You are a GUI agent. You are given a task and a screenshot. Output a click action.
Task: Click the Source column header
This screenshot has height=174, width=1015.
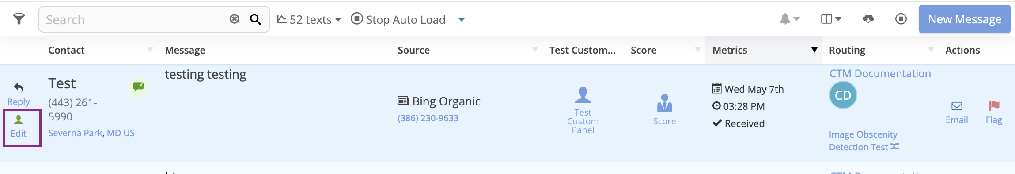pos(413,50)
